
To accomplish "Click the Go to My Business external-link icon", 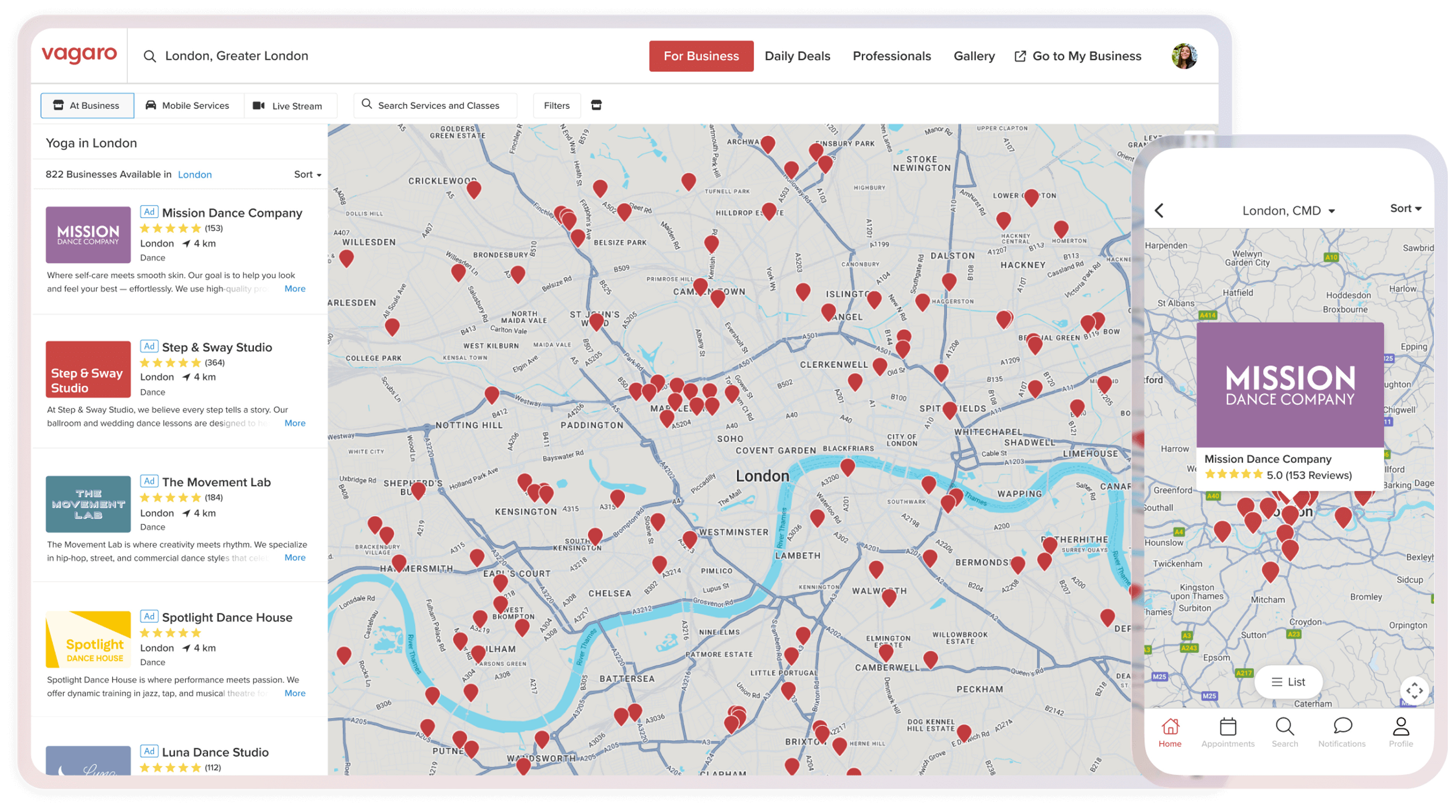I will tap(1020, 56).
